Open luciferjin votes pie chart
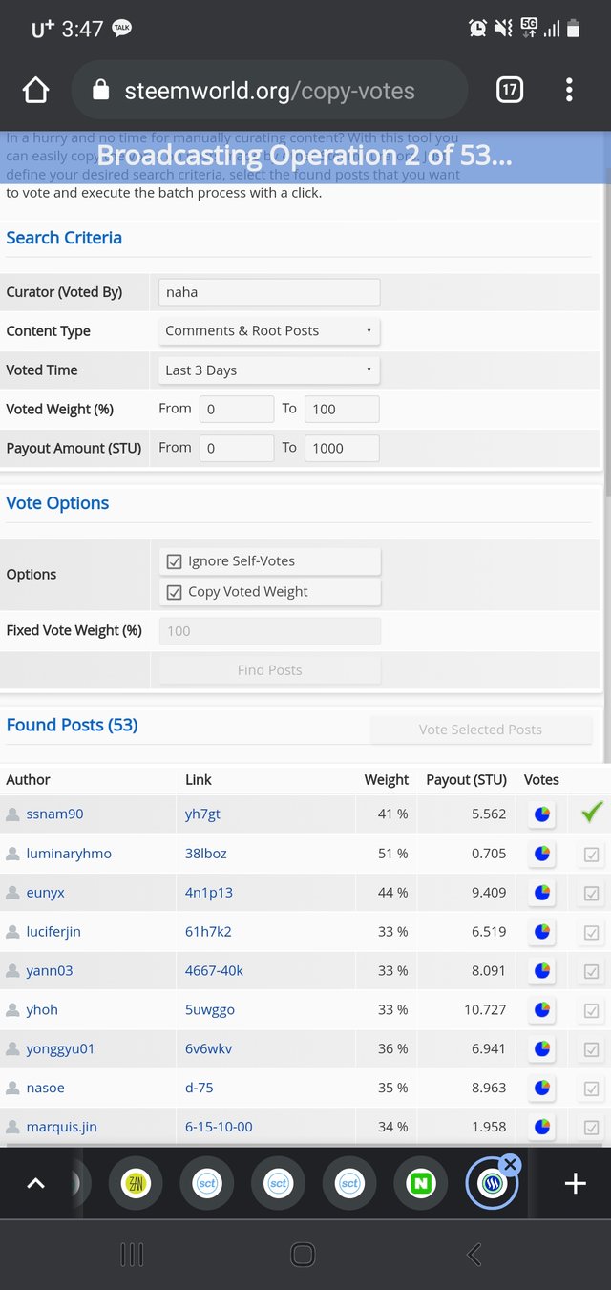611x1290 pixels. coord(542,932)
